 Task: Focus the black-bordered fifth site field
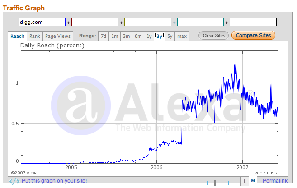[x=253, y=22]
